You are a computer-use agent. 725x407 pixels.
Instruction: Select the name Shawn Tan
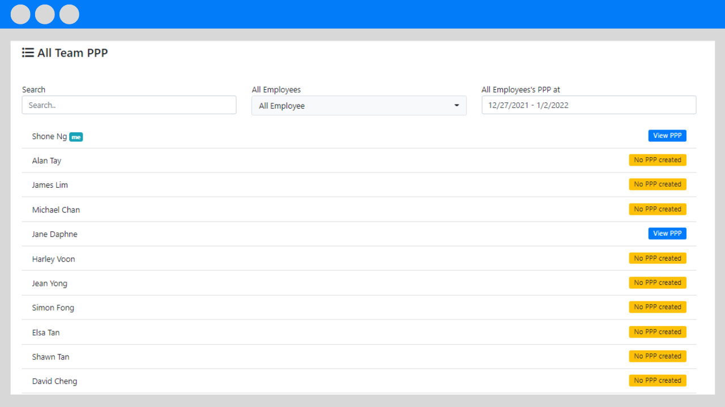click(51, 357)
